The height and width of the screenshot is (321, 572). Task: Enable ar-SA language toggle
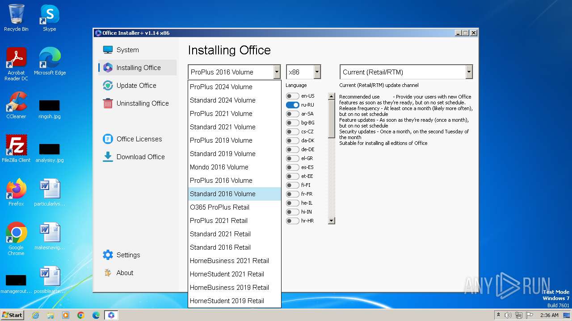tap(293, 114)
